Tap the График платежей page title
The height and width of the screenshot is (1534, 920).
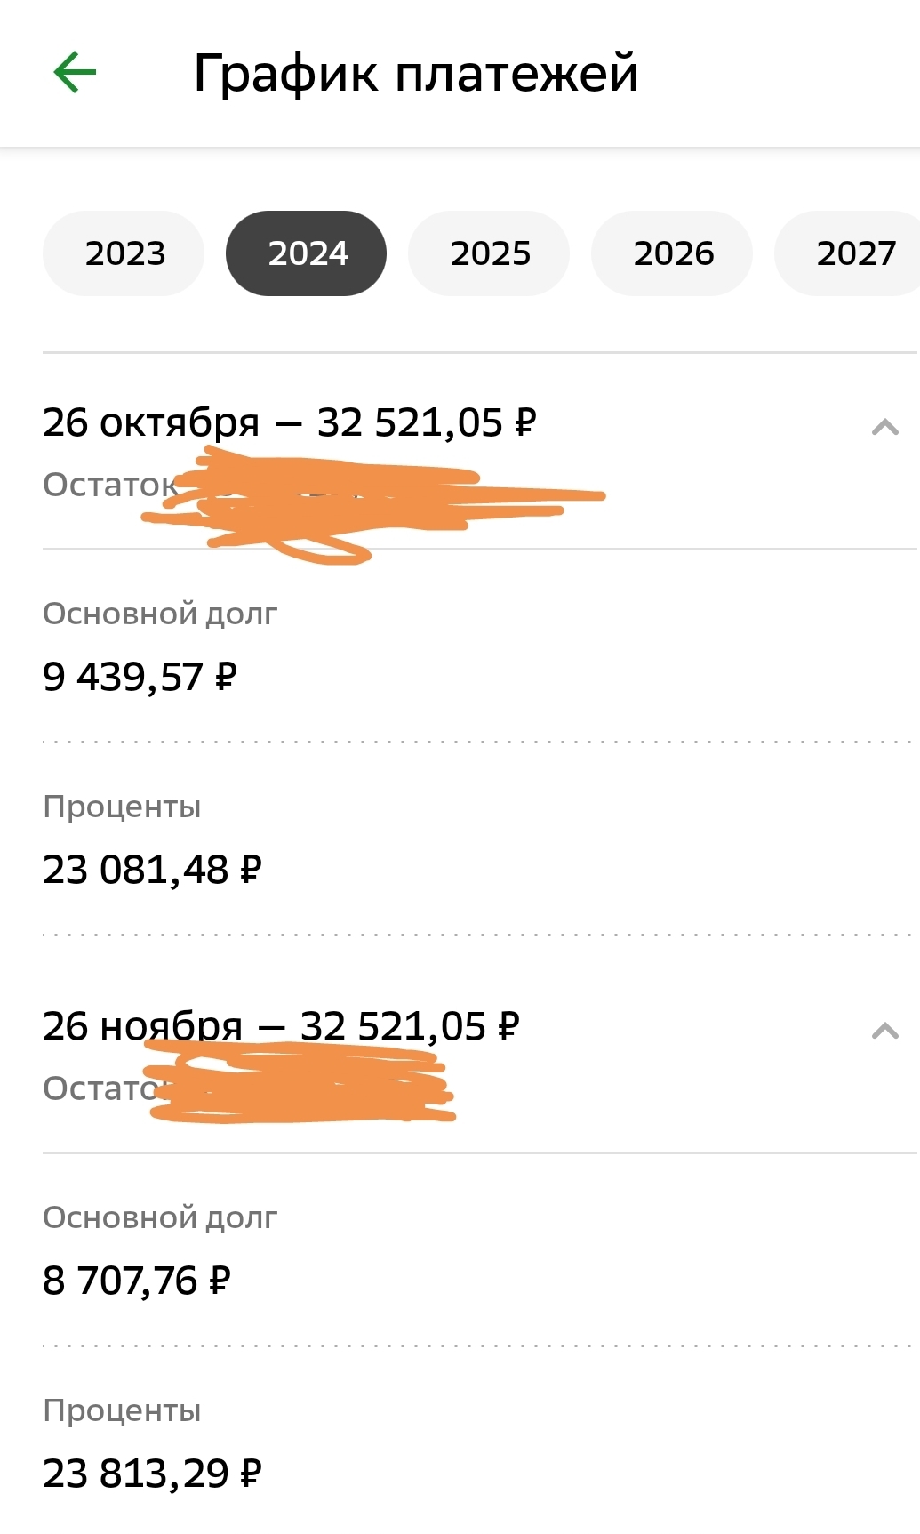[416, 73]
